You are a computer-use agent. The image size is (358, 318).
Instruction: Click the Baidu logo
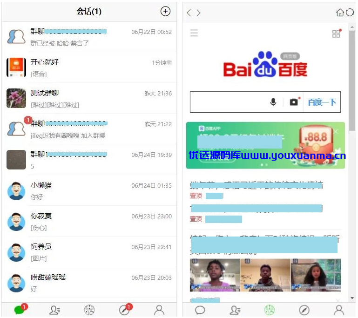tap(265, 64)
